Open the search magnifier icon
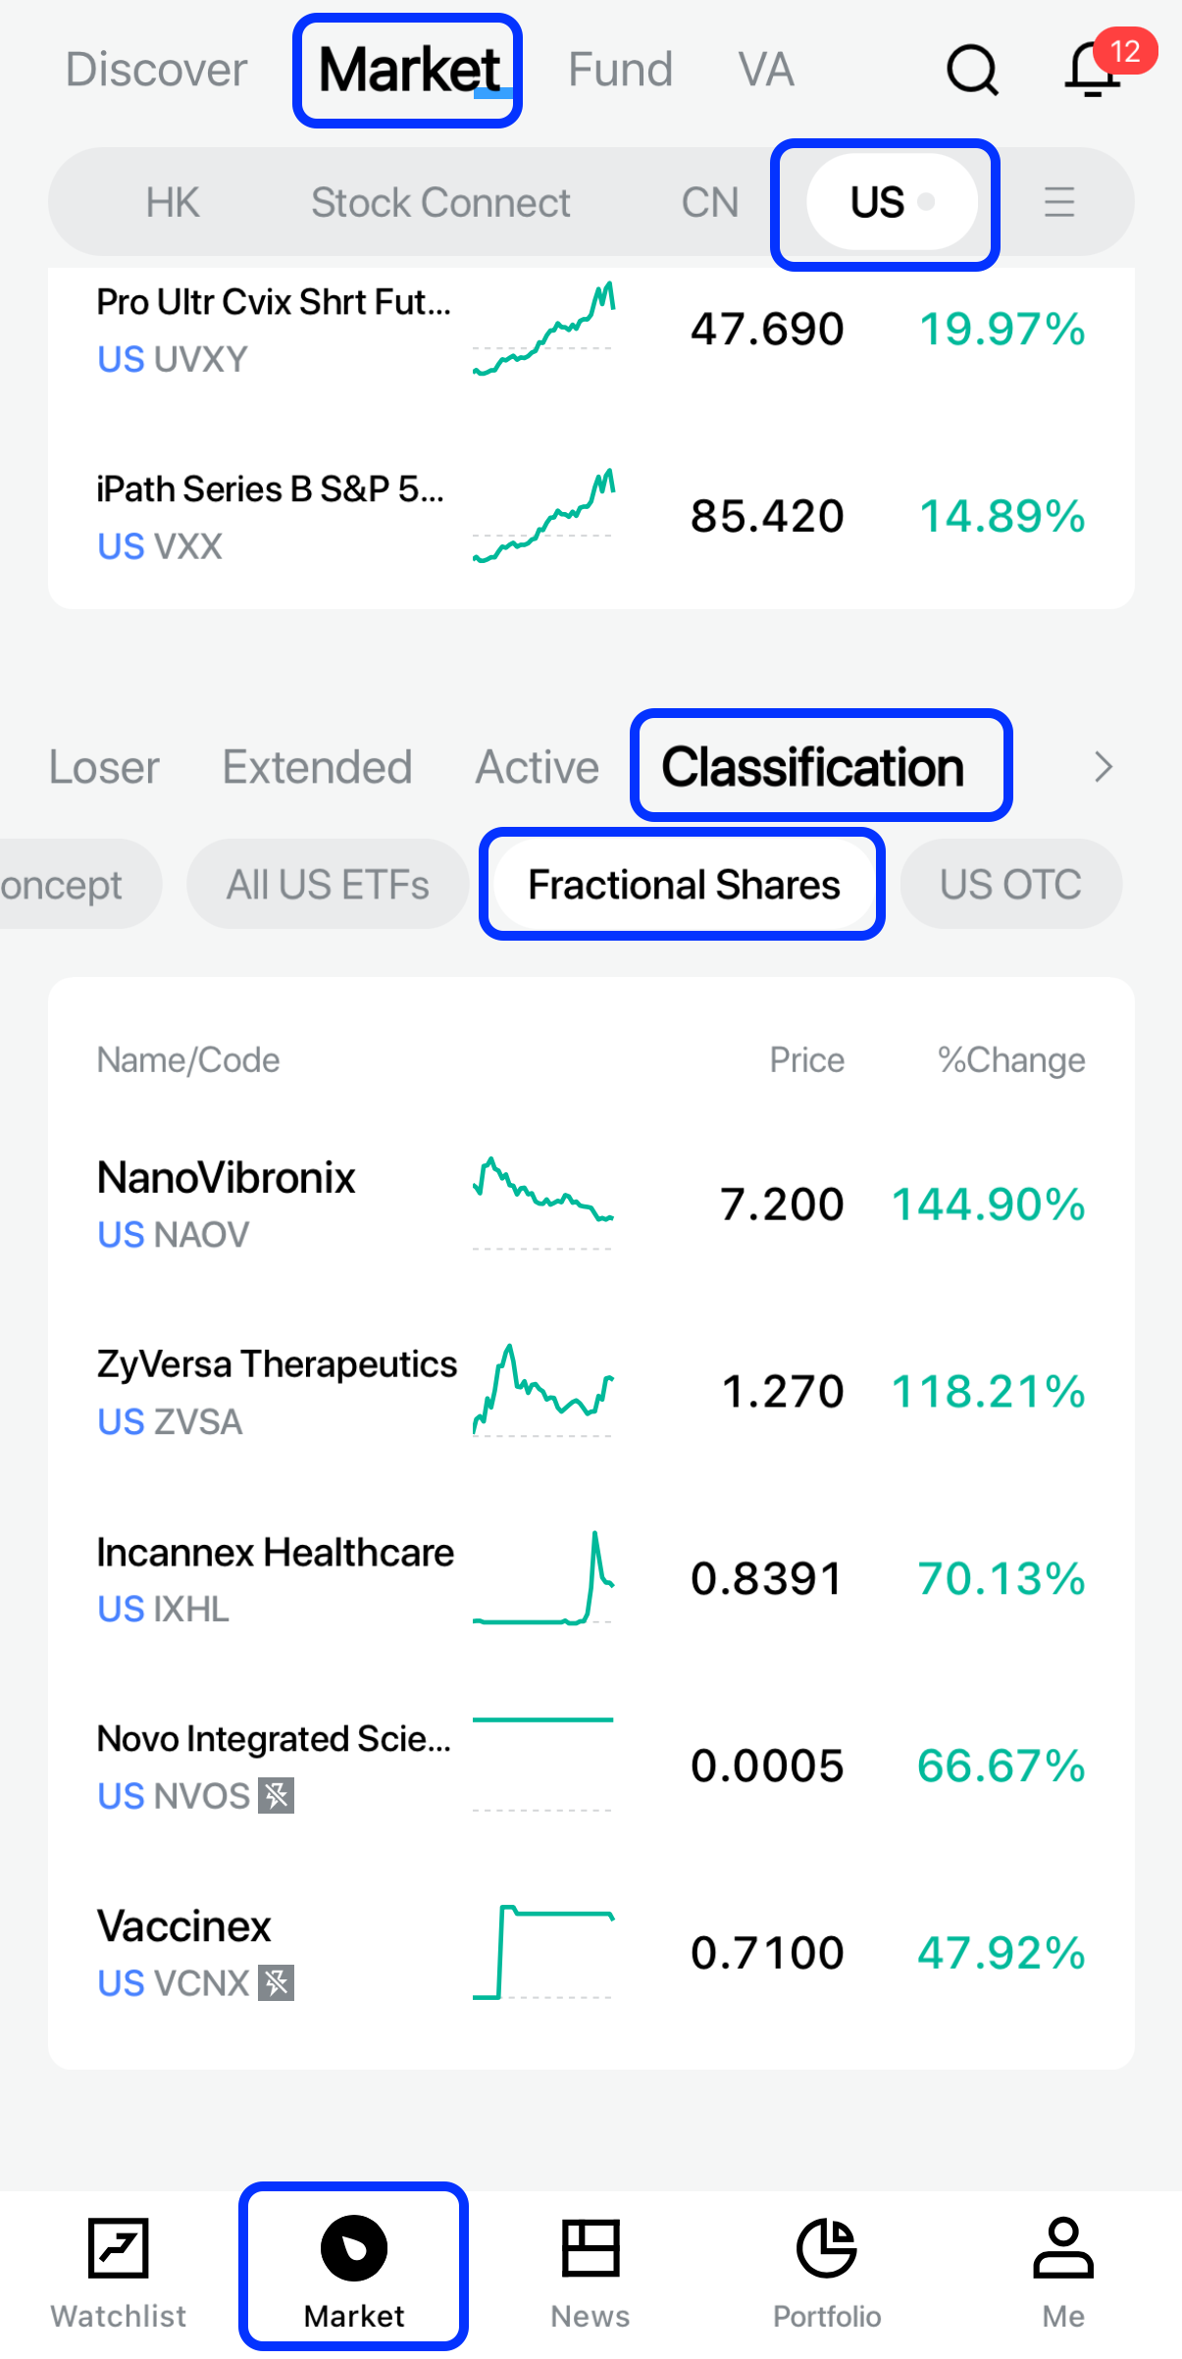This screenshot has height=2359, width=1182. pos(971,71)
